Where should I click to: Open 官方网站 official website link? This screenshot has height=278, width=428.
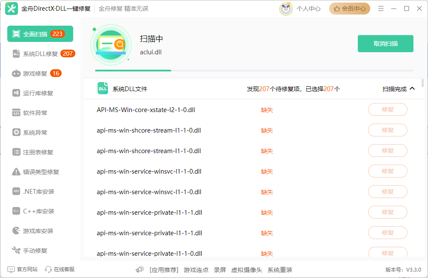coord(22,269)
